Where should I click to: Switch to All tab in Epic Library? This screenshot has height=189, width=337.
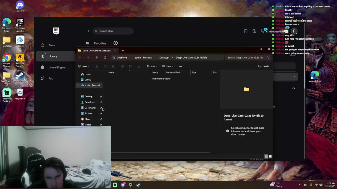[87, 43]
